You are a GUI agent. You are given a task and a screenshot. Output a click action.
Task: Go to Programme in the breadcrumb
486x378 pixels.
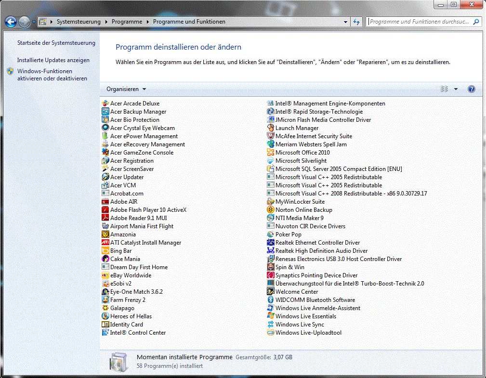[x=127, y=22]
